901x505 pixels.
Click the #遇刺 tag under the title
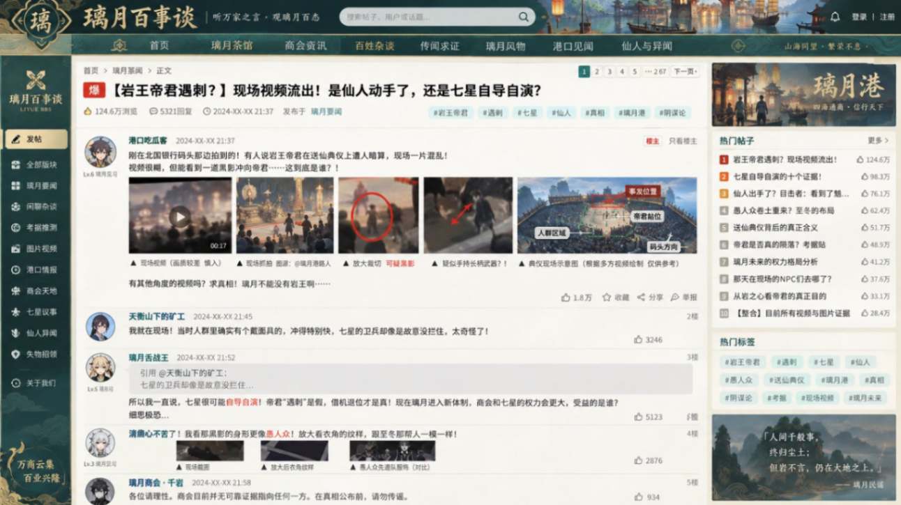(x=492, y=112)
